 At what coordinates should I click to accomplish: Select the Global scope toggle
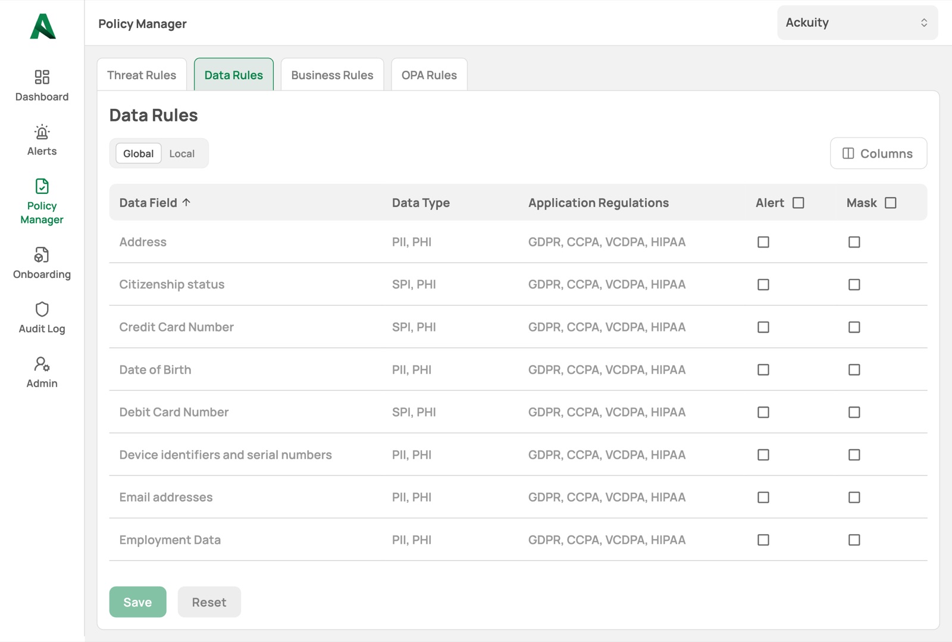(138, 154)
